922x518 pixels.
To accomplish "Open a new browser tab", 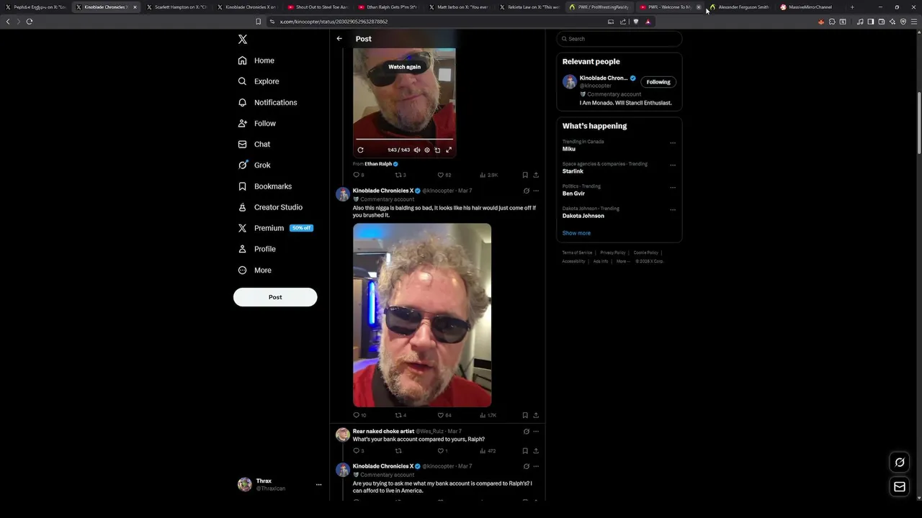I will [852, 7].
